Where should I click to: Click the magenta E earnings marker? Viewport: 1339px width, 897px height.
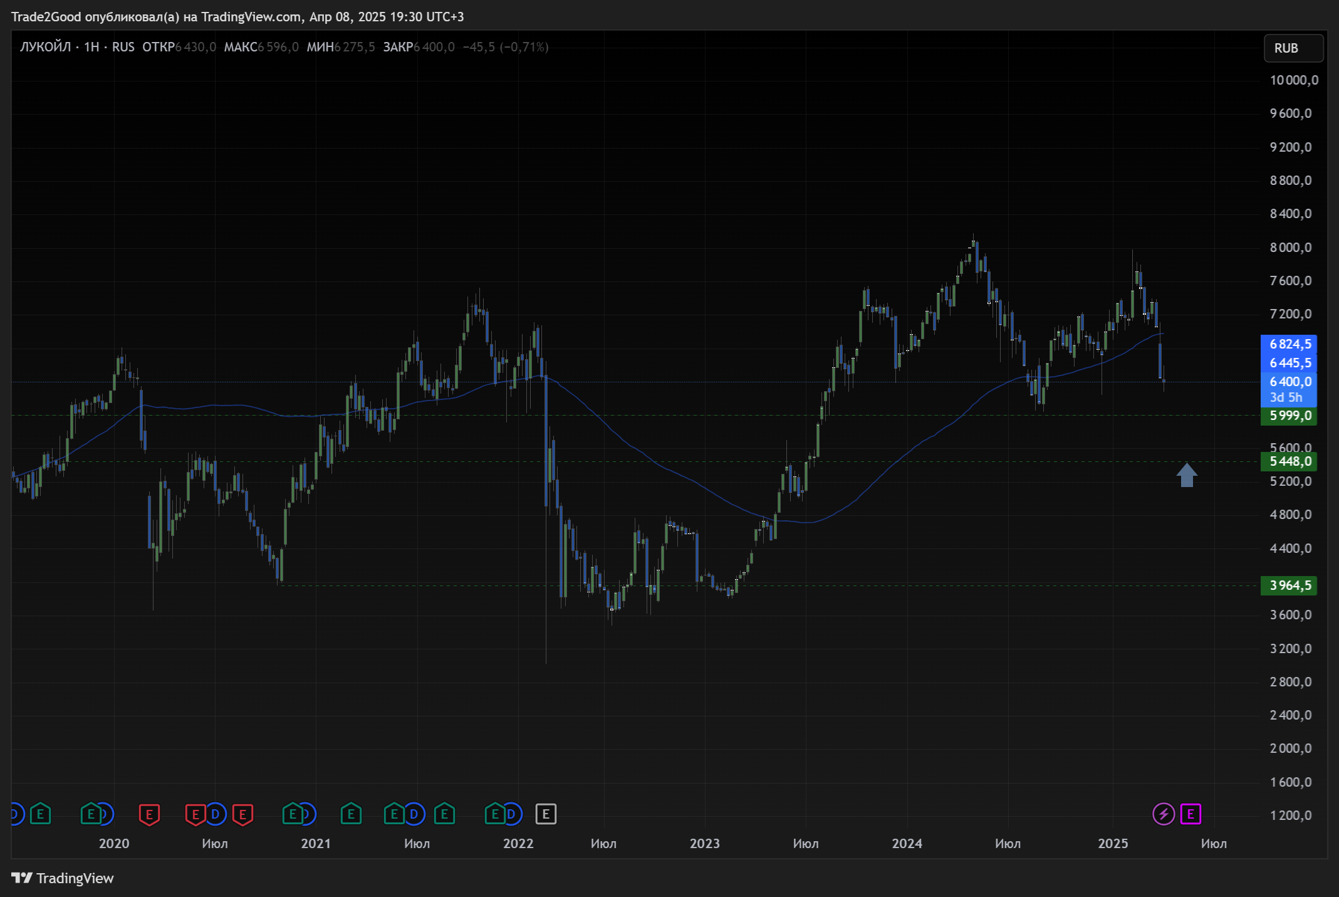click(1191, 814)
